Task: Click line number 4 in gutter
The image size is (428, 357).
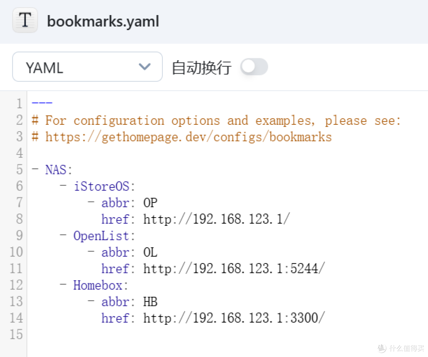Action: 19,153
